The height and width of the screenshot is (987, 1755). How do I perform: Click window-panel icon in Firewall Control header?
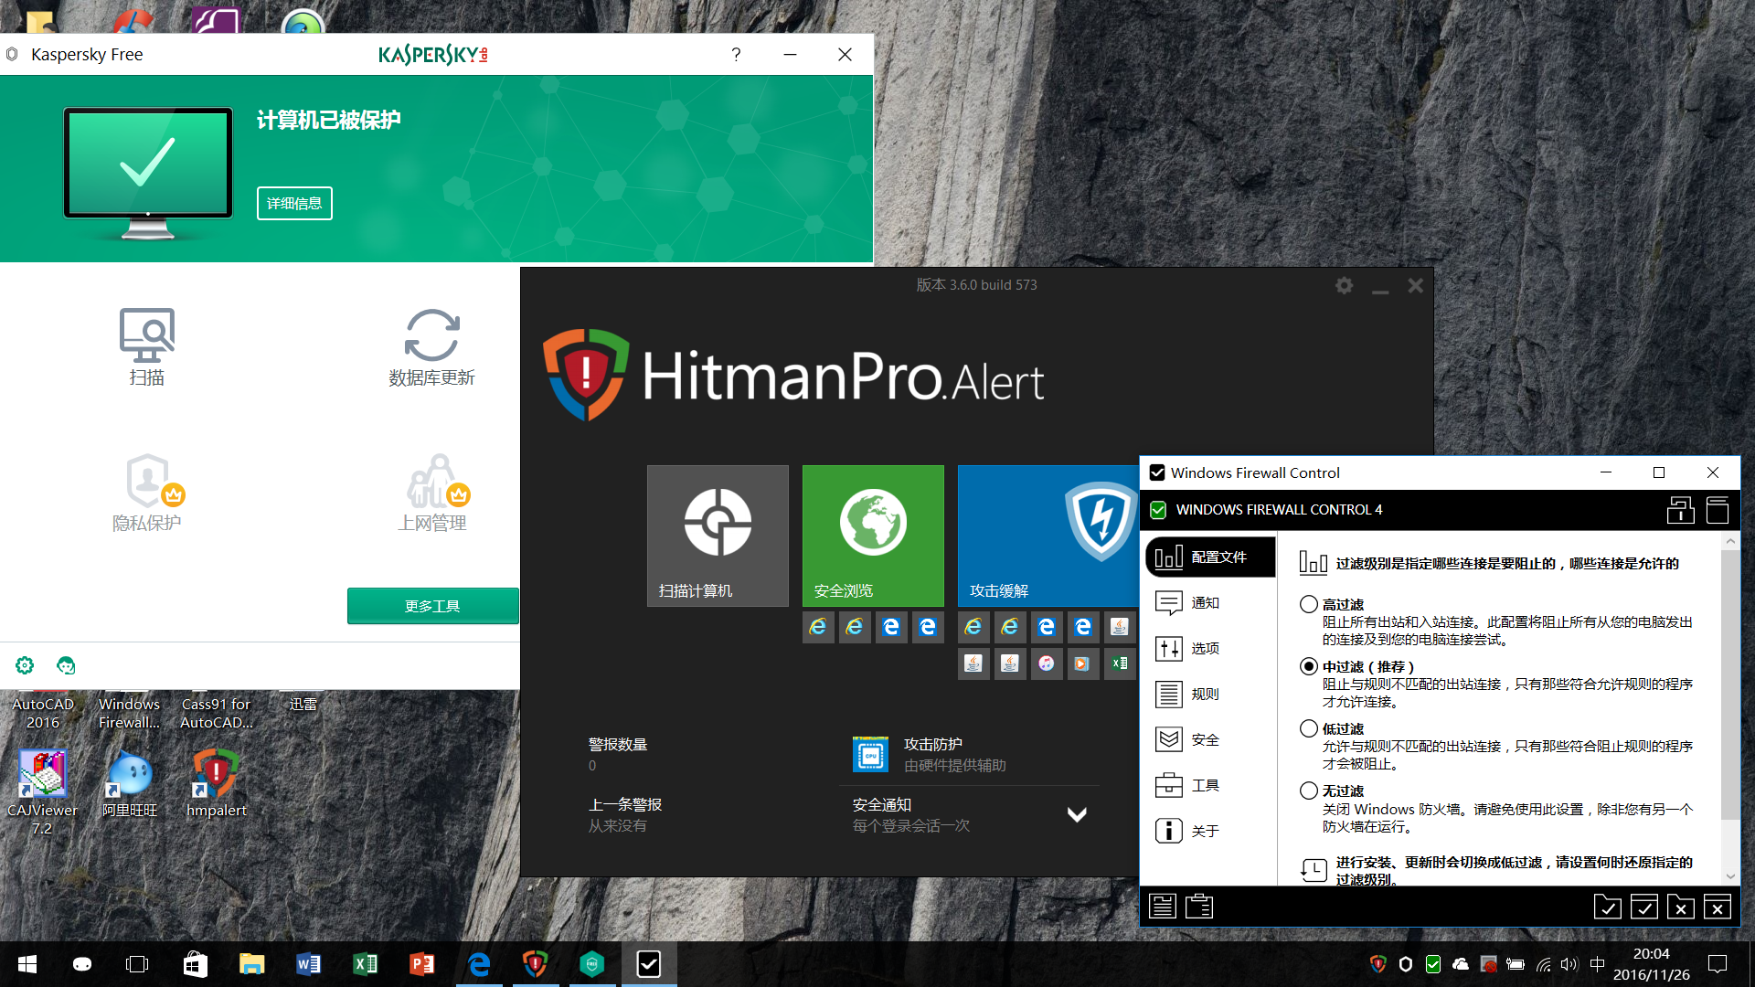point(1718,510)
